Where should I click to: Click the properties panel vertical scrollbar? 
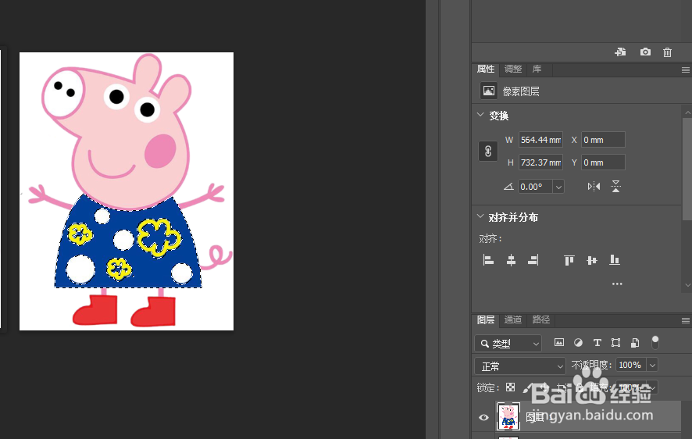687,169
